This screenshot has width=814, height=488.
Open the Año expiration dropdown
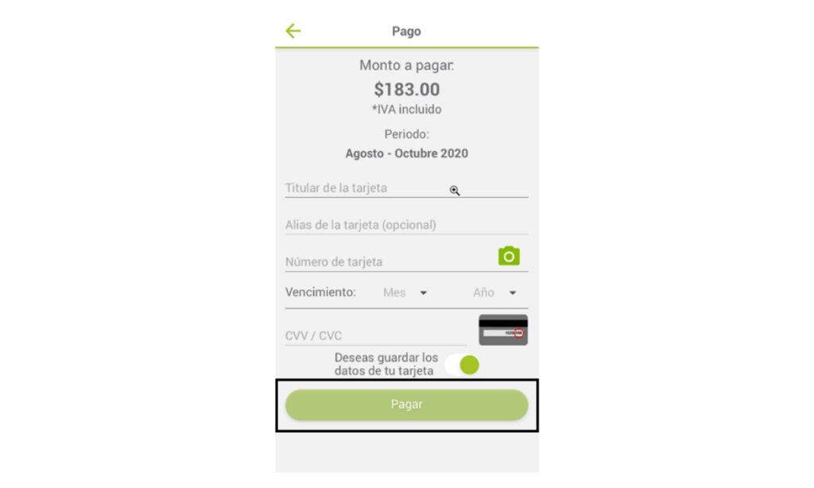[x=494, y=292]
